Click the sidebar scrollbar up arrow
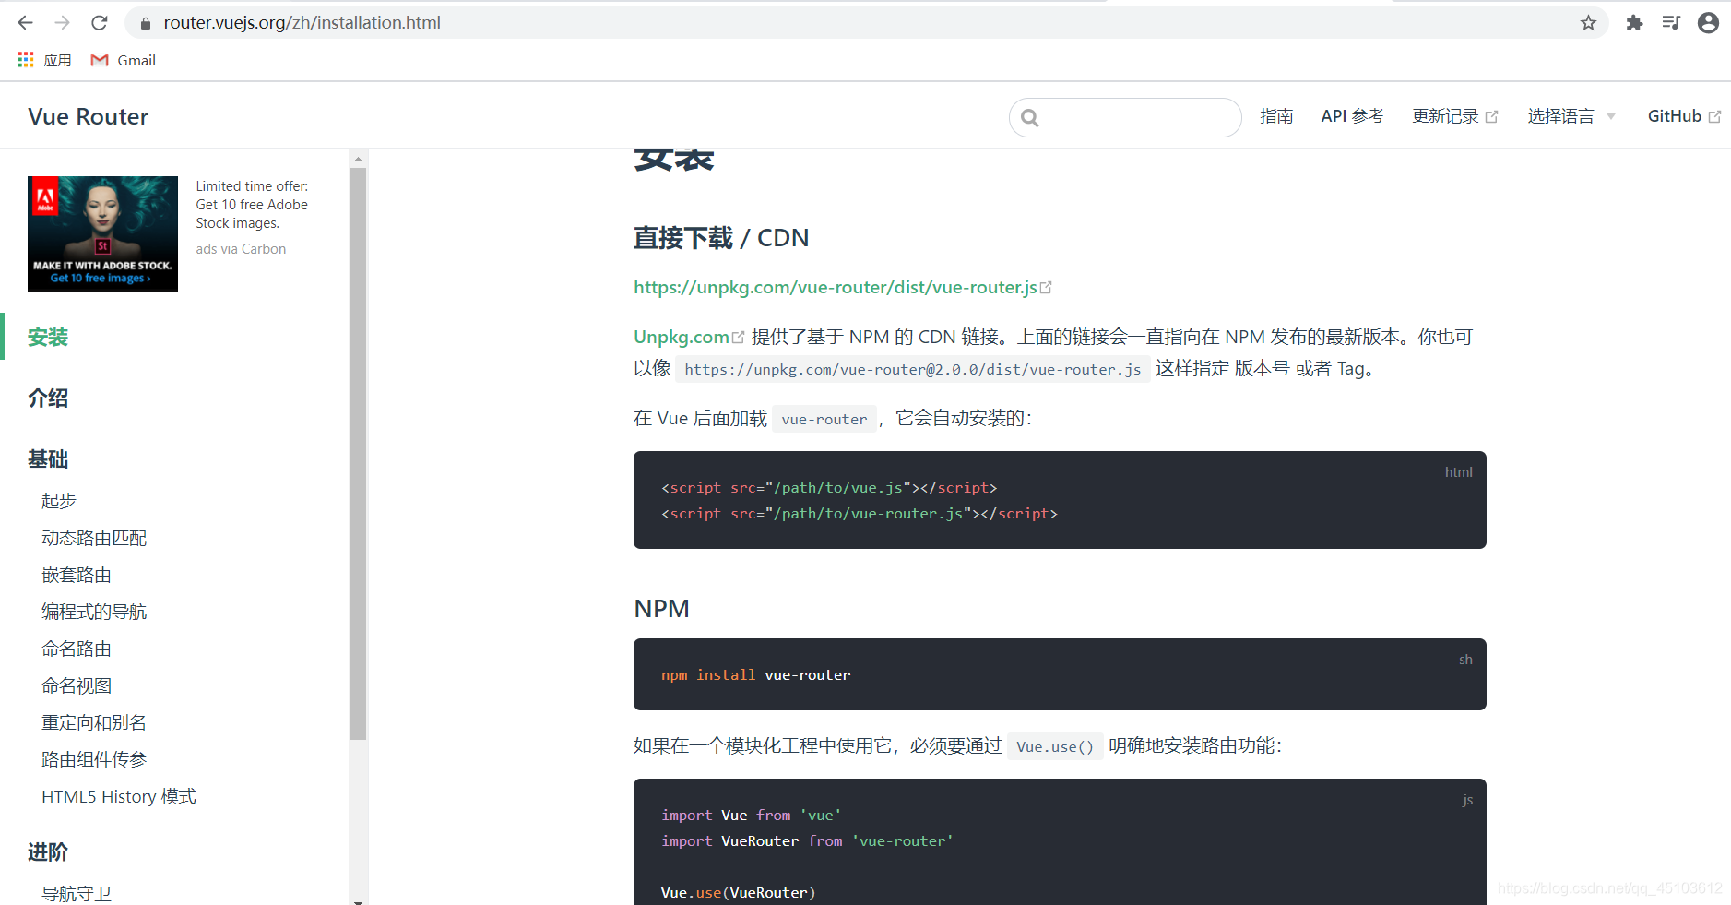 pos(358,159)
